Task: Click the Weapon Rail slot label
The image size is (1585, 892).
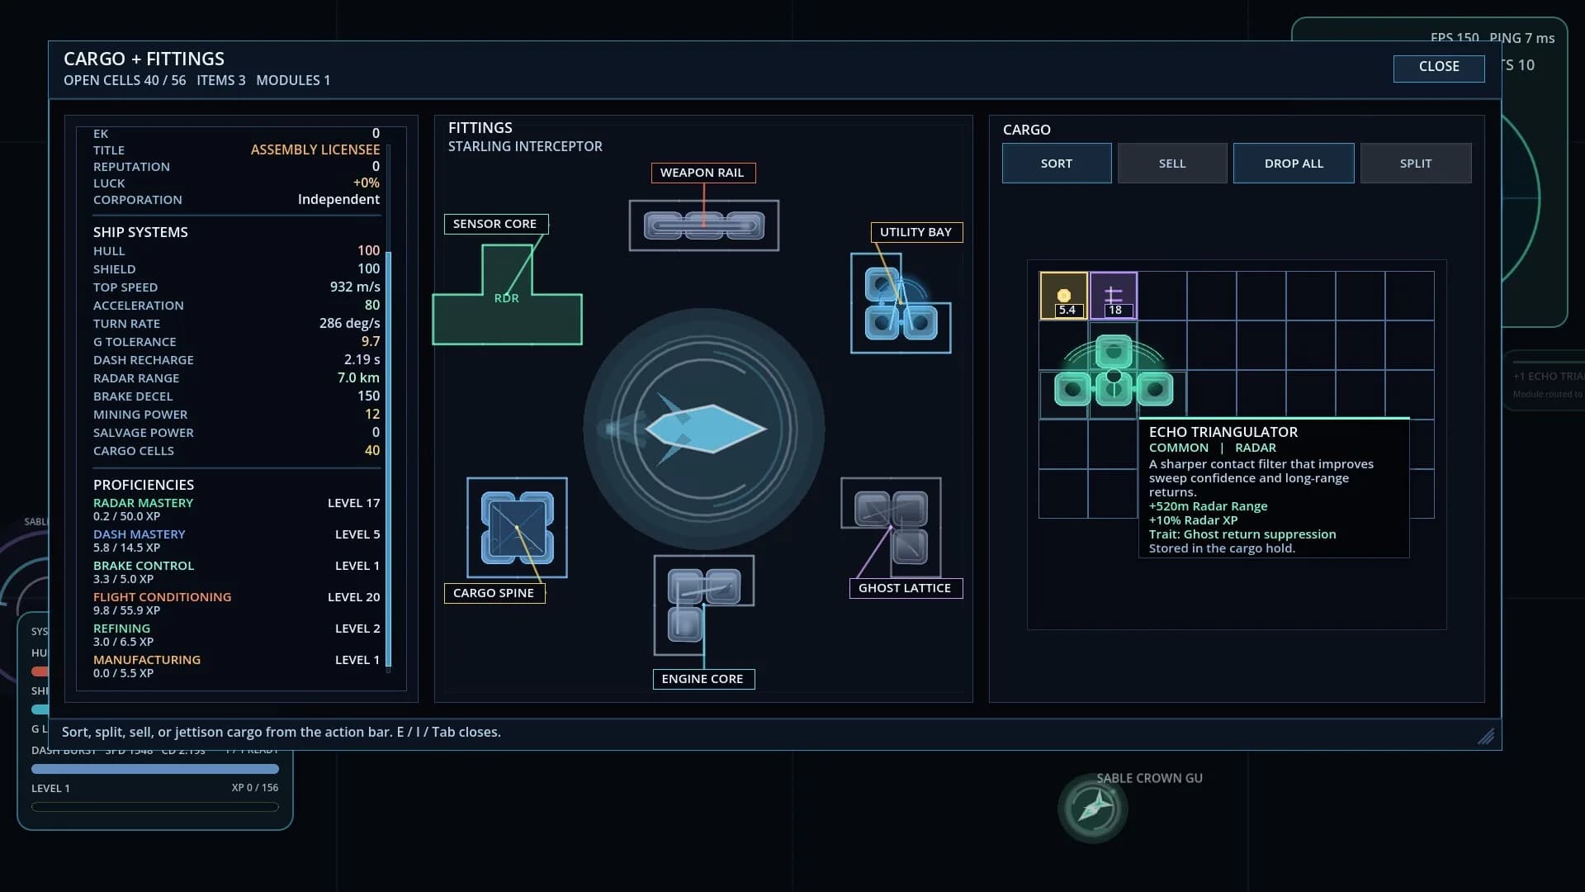Action: (x=703, y=173)
